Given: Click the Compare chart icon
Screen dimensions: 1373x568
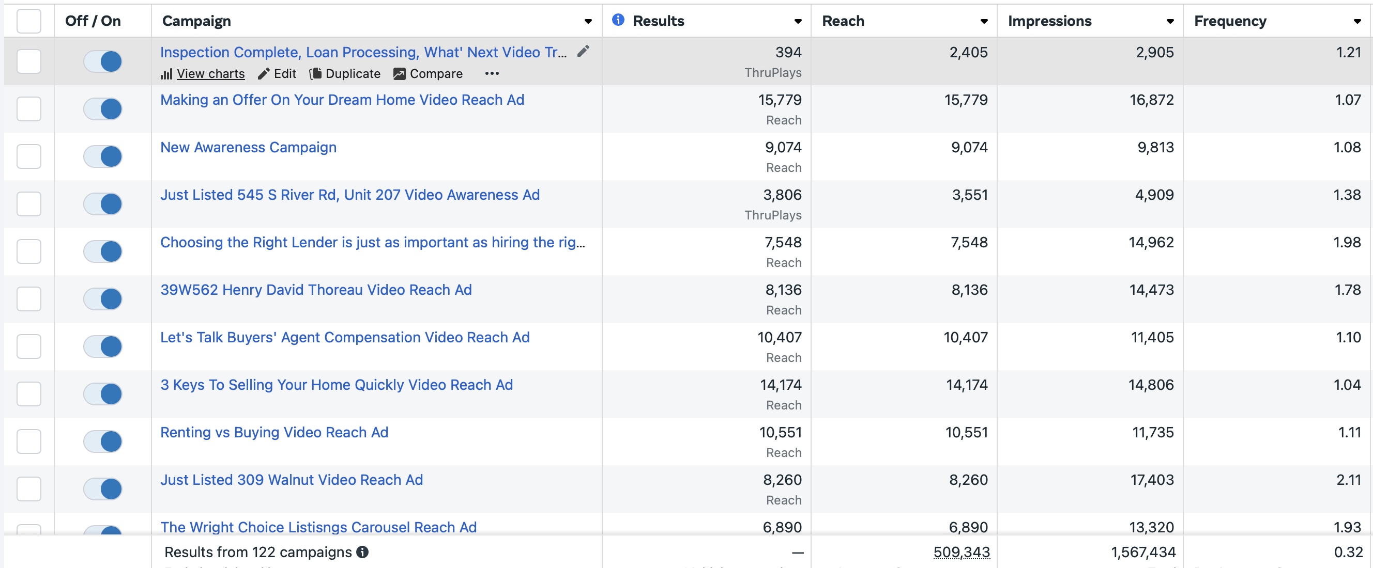Looking at the screenshot, I should coord(399,74).
